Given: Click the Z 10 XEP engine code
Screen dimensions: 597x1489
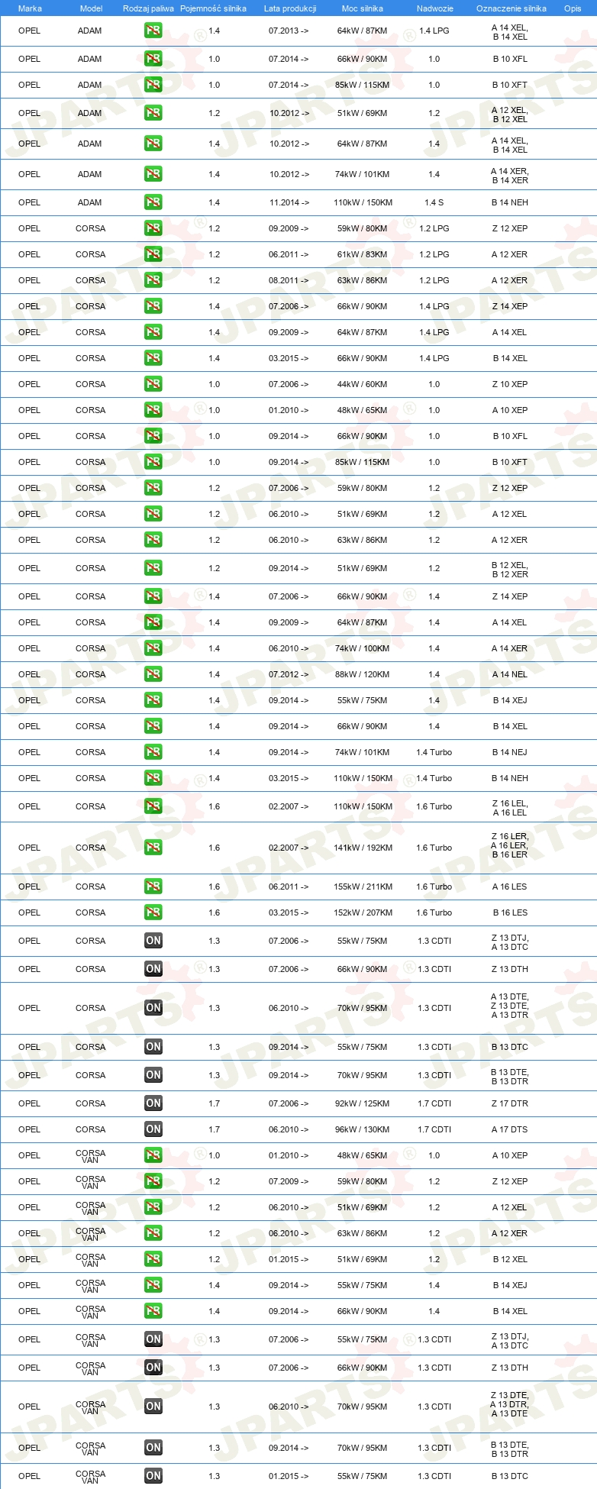Looking at the screenshot, I should [510, 384].
